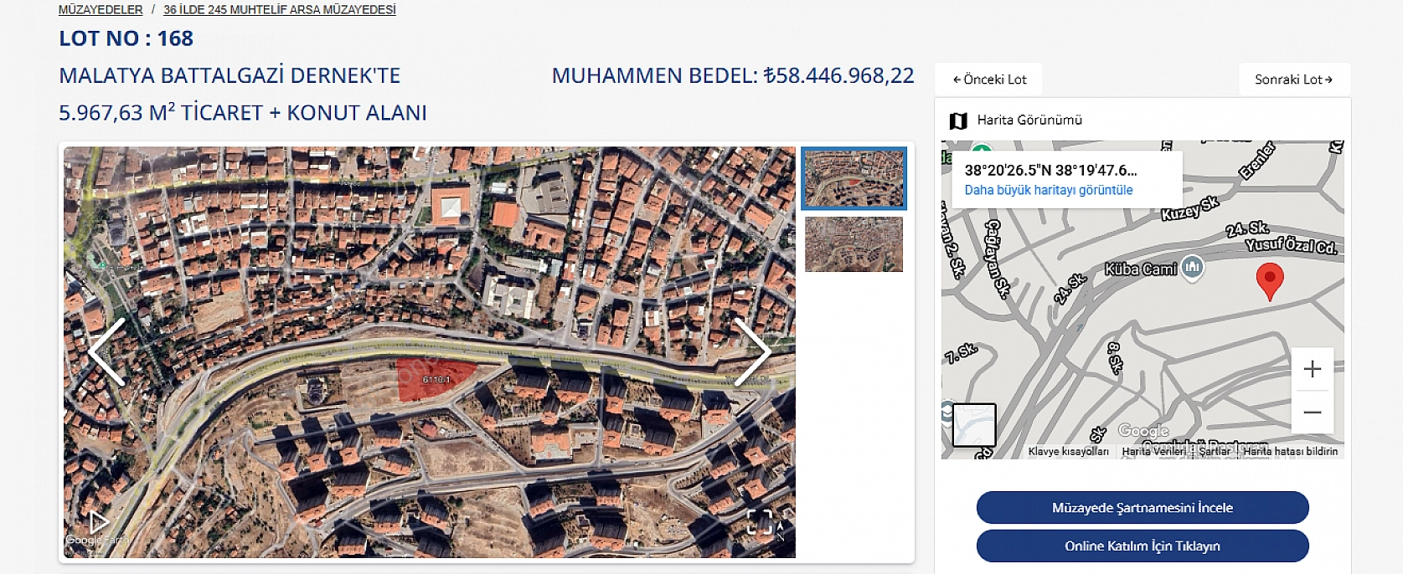Advance to next image with right arrow
This screenshot has height=574, width=1403.
point(752,352)
